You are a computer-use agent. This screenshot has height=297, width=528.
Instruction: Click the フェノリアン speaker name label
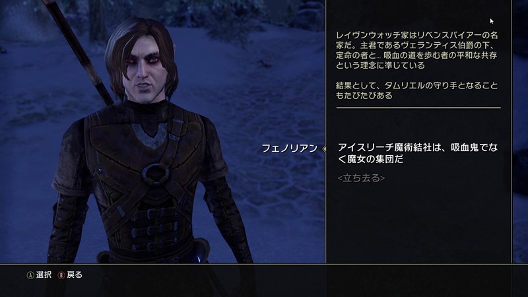pyautogui.click(x=290, y=148)
